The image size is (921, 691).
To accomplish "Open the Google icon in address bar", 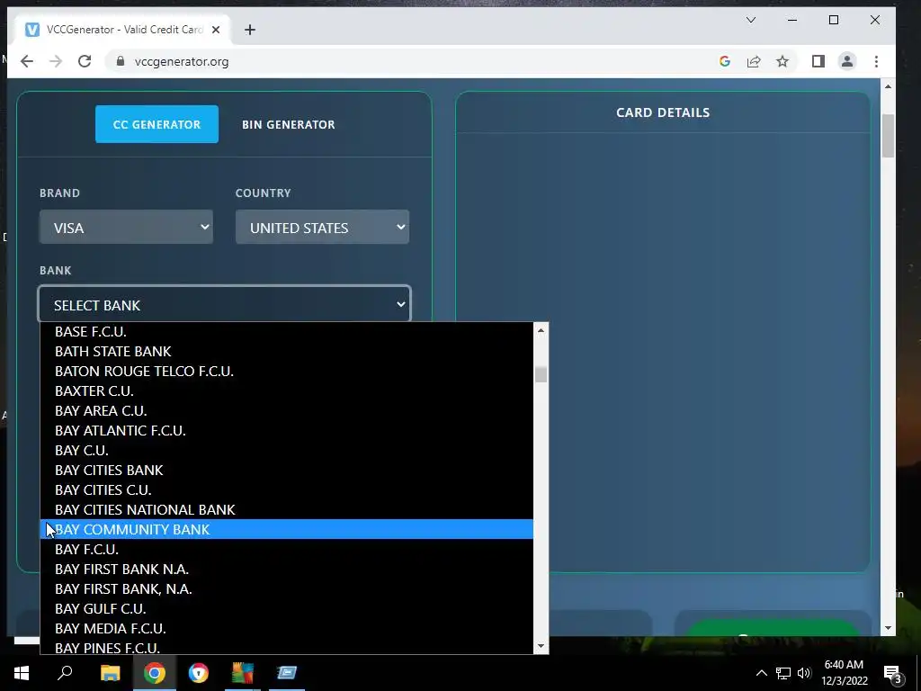I will [725, 61].
